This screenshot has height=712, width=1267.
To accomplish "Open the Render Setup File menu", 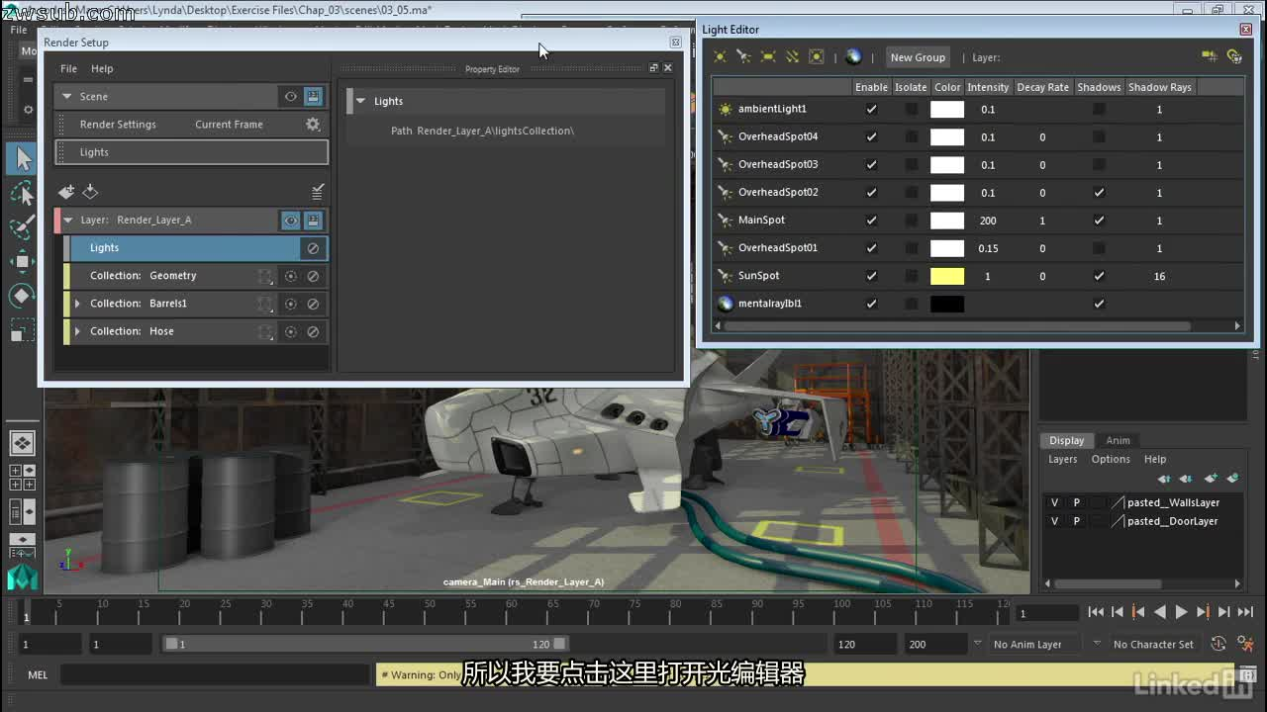I will [x=68, y=69].
